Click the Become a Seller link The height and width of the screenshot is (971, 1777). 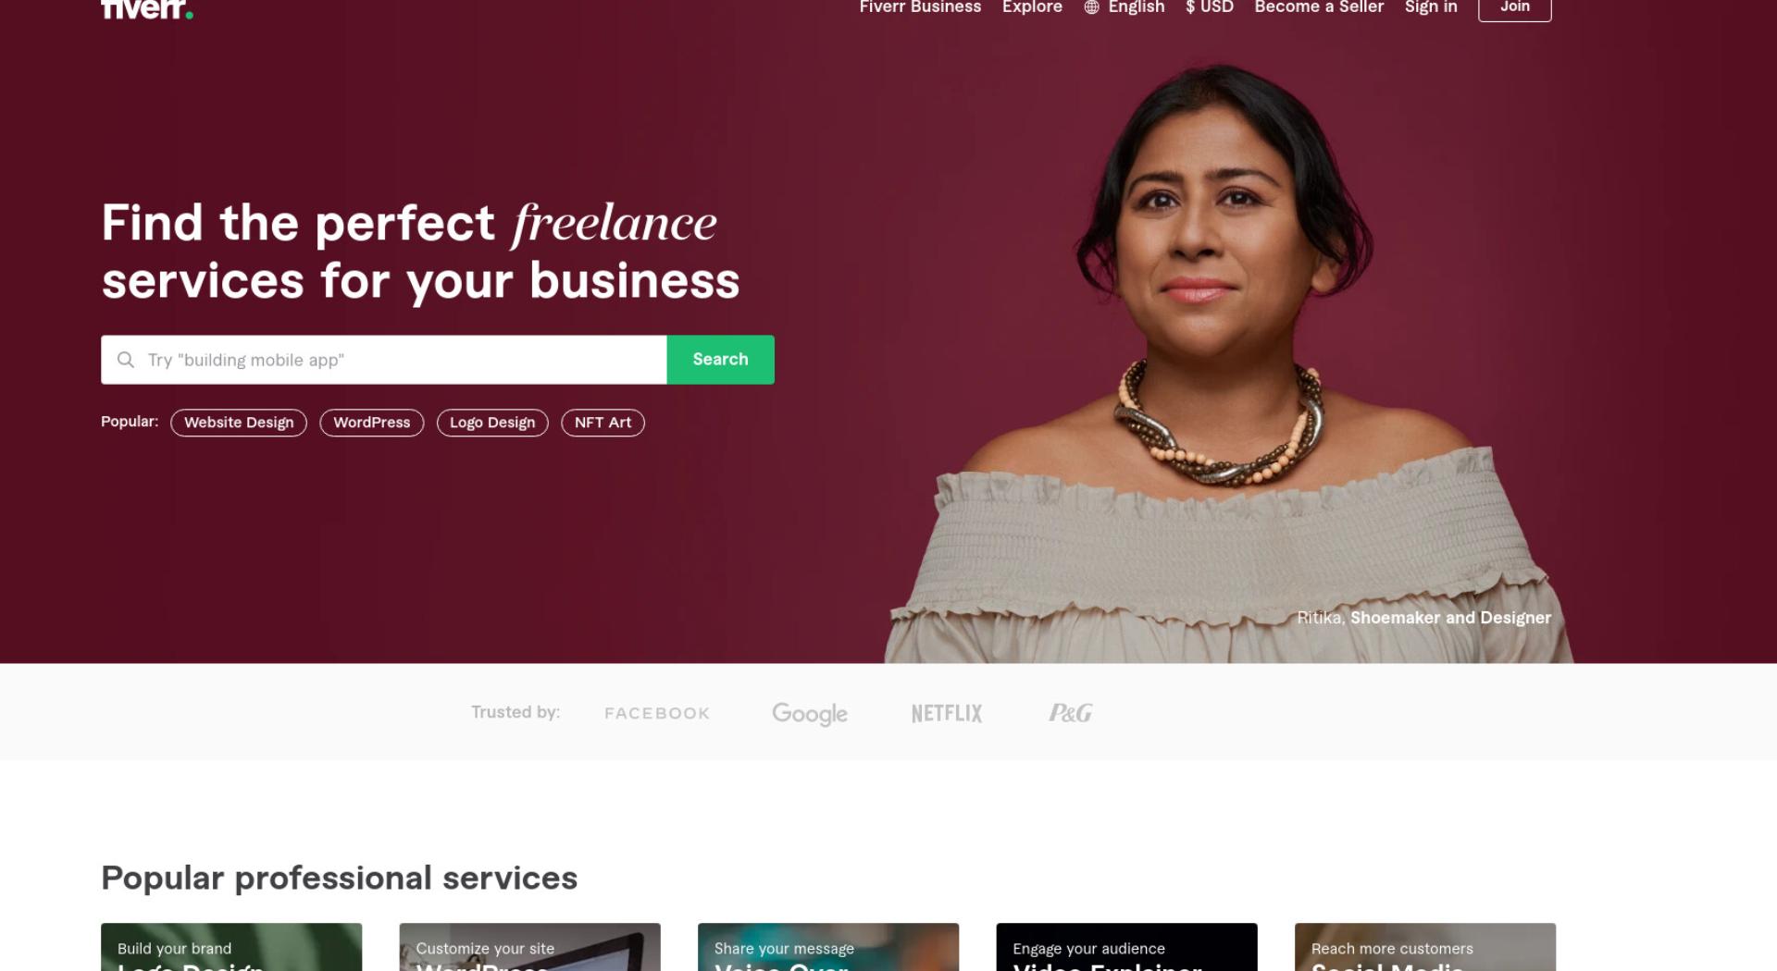click(x=1319, y=7)
